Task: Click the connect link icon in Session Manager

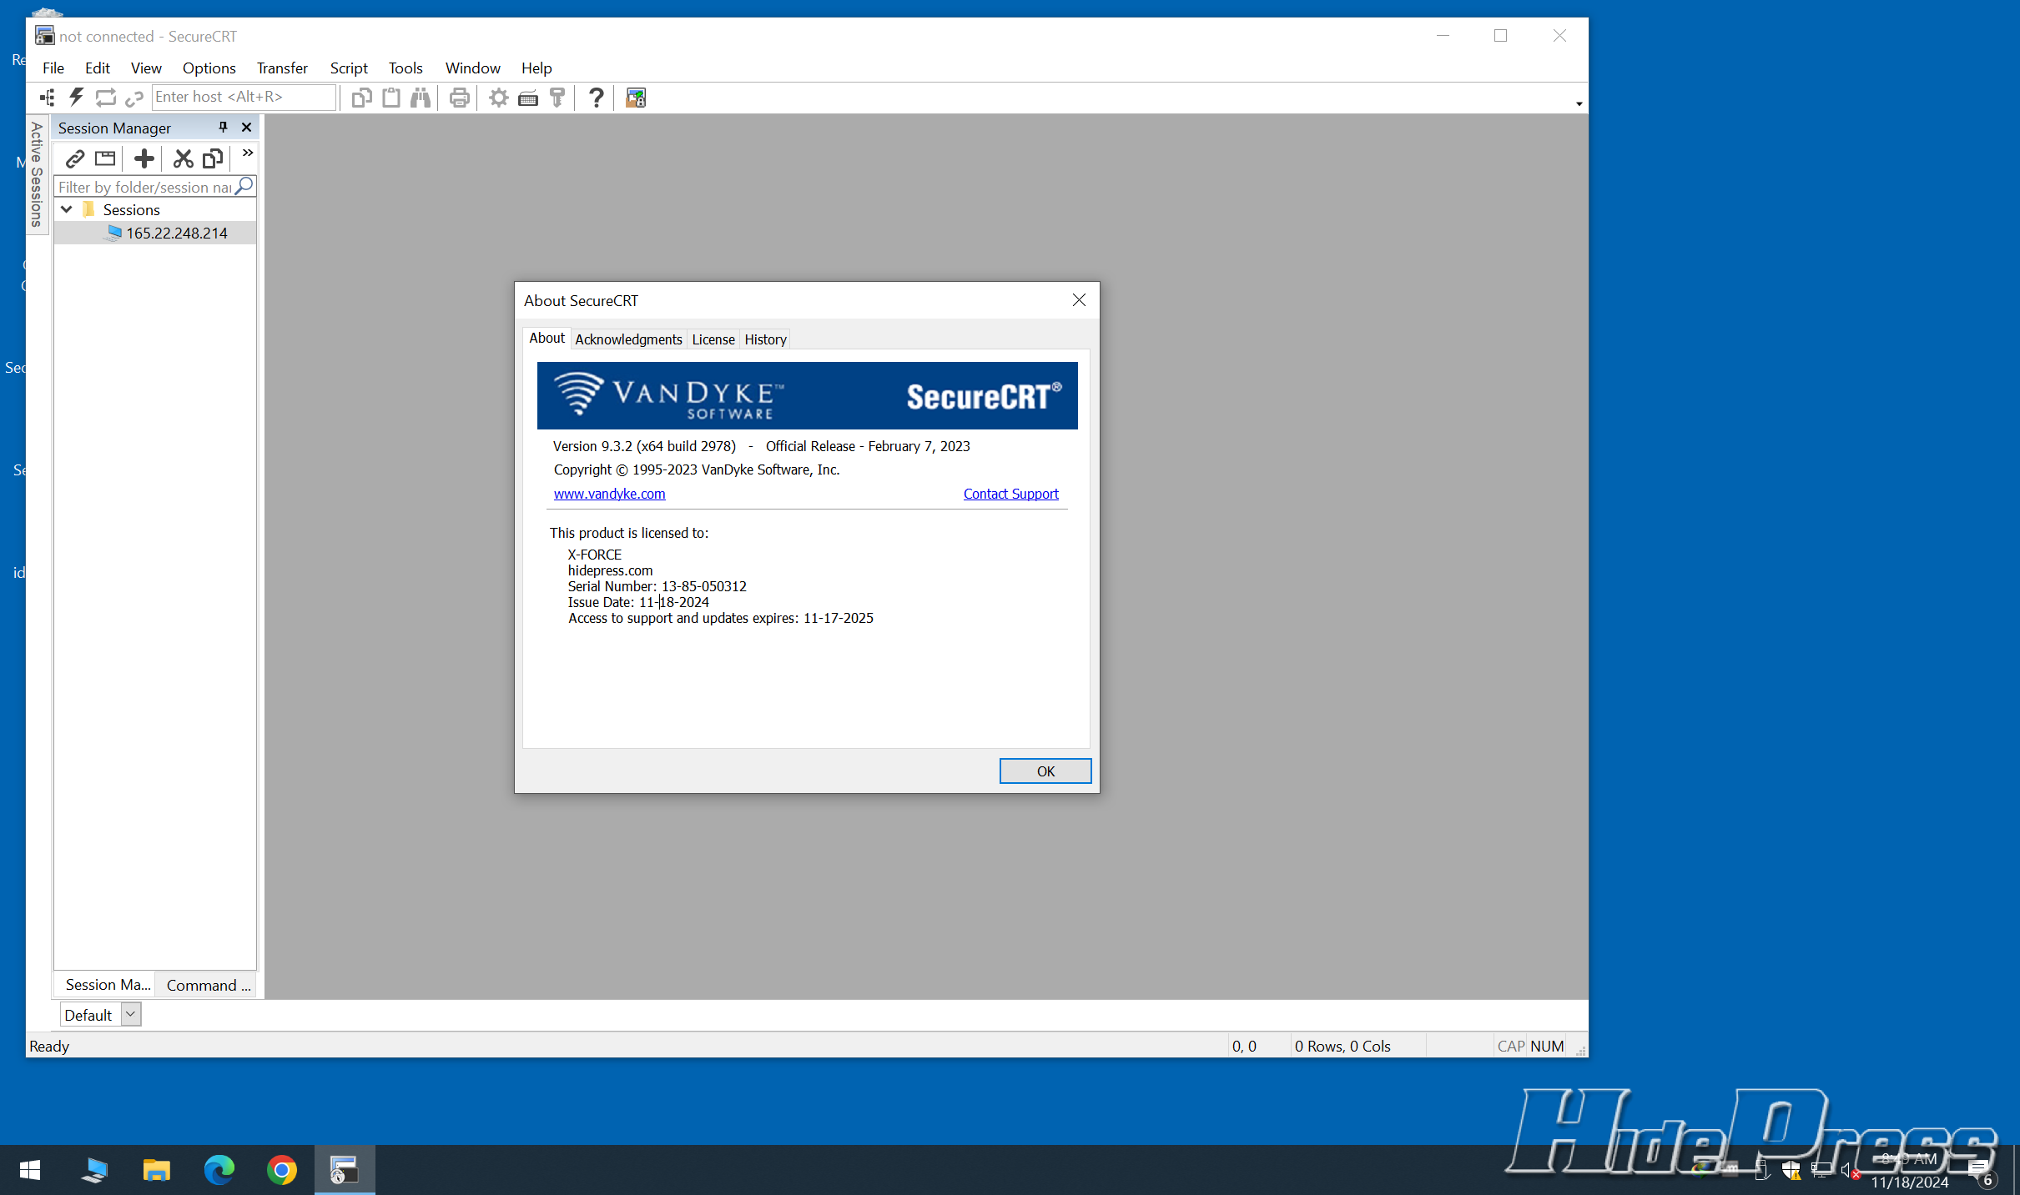Action: click(75, 158)
